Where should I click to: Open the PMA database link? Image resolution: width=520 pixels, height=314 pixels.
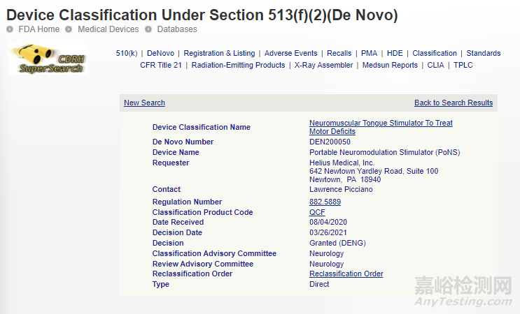pos(369,53)
